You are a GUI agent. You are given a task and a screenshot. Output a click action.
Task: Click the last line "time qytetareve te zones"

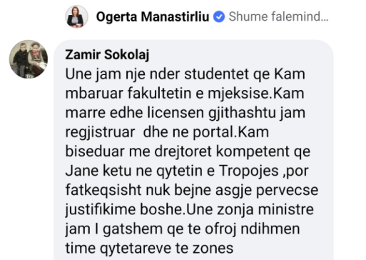pos(149,249)
